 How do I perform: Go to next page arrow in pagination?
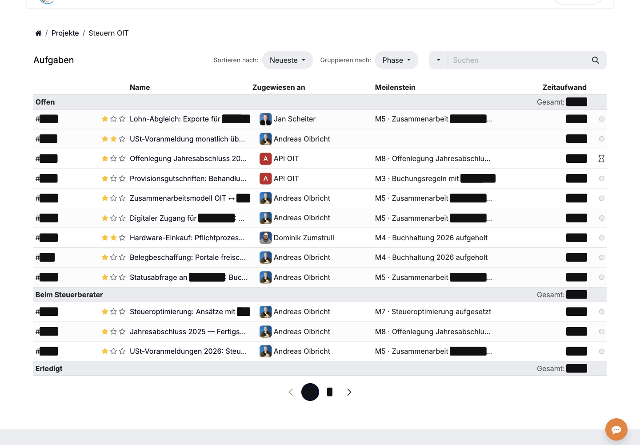pos(349,392)
